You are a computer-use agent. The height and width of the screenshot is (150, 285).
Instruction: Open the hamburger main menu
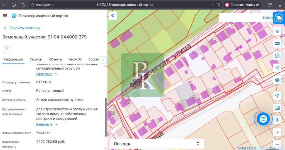point(5,16)
